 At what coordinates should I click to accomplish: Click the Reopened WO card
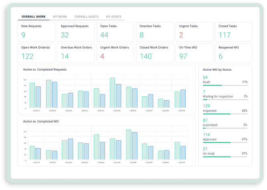[234, 53]
